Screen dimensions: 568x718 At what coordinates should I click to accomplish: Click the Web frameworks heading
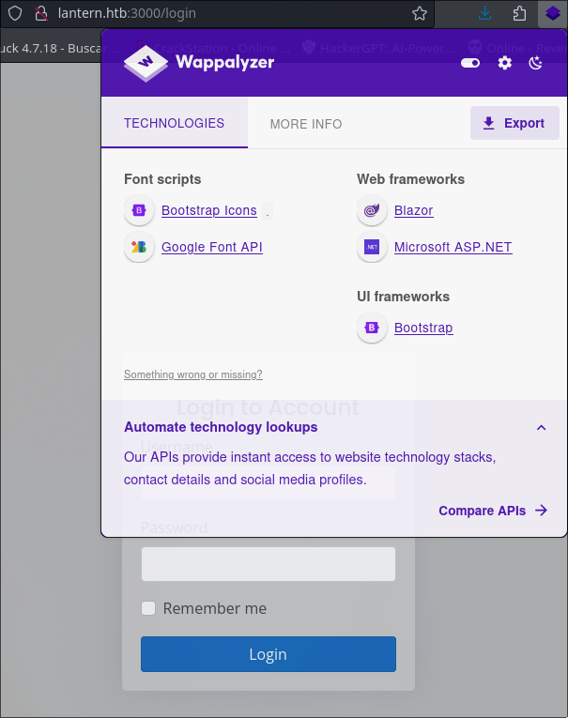tap(410, 179)
